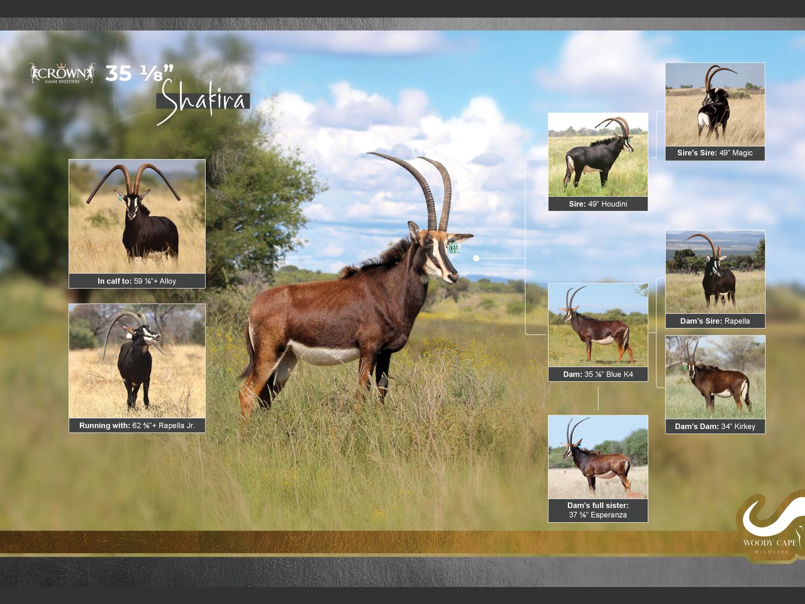Click the Crown Game Breeders logo

click(62, 74)
